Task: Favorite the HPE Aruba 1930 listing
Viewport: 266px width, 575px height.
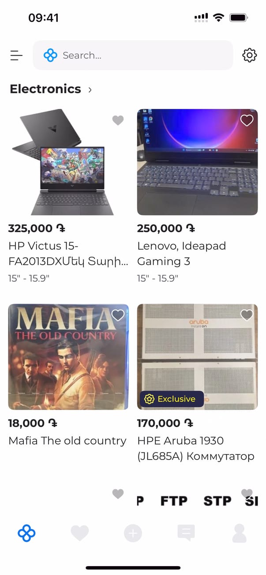Action: click(x=247, y=315)
